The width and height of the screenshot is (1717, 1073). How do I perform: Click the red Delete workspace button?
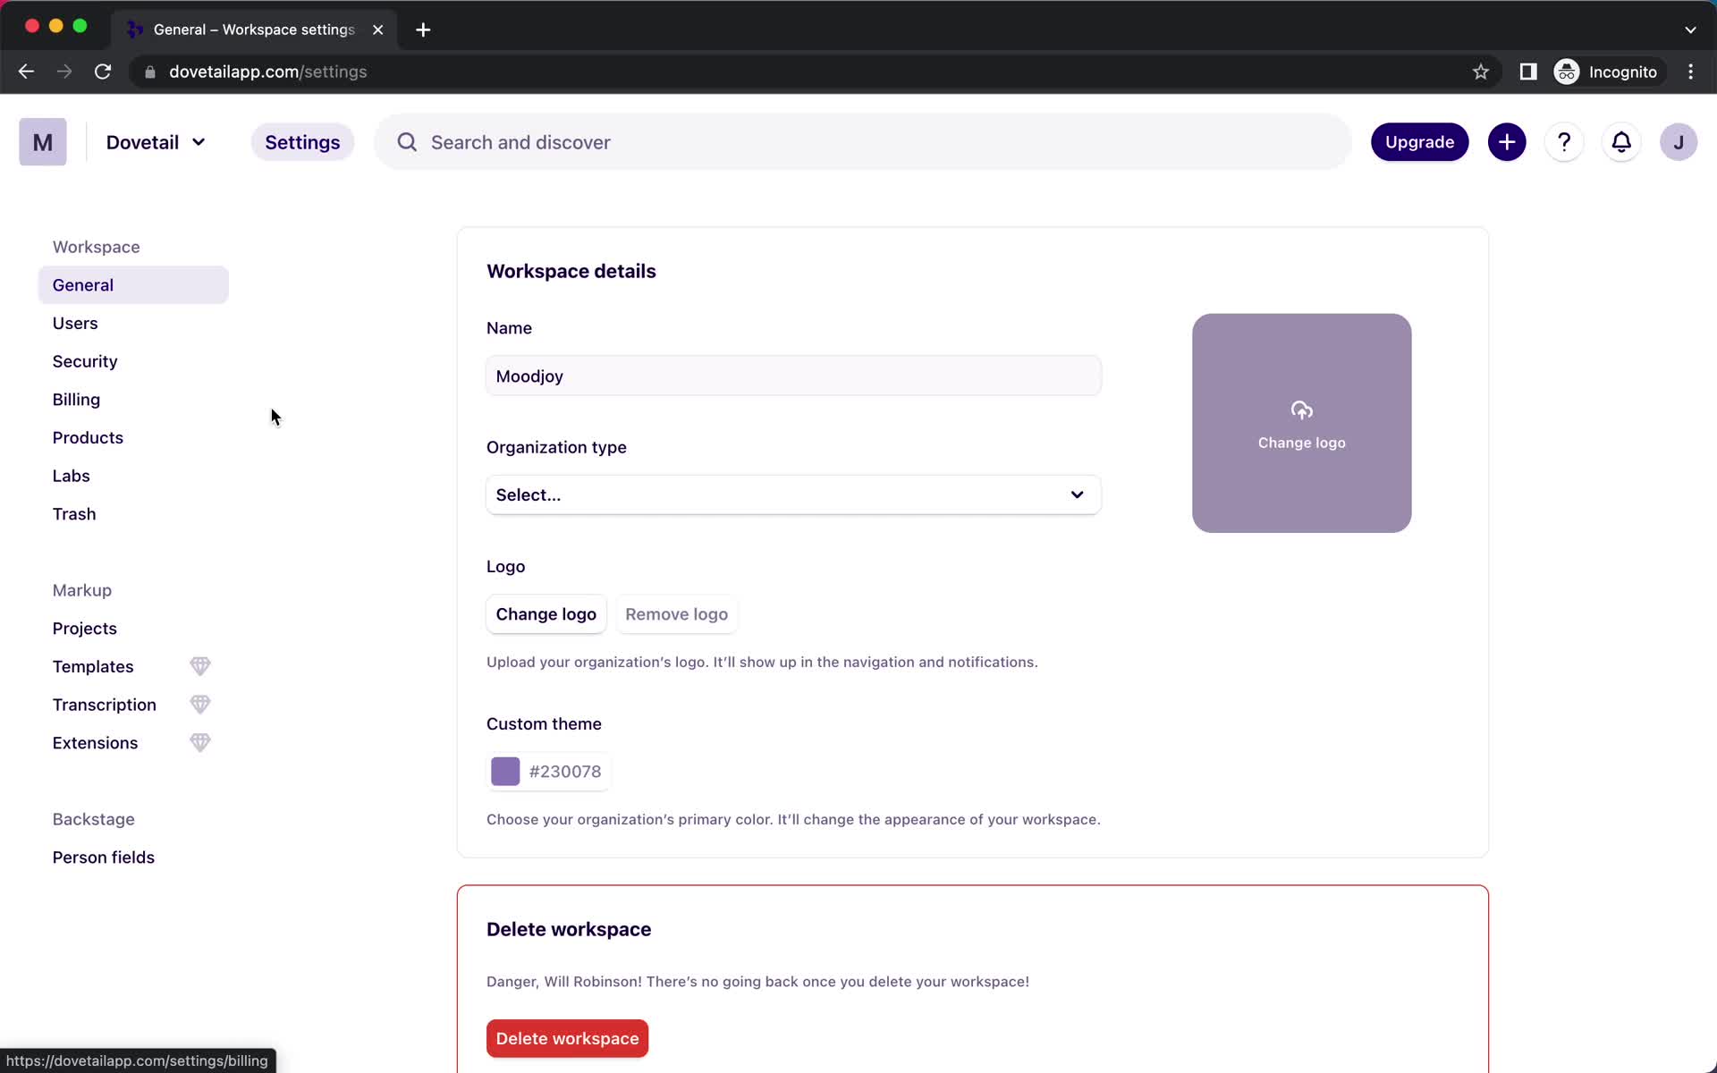coord(567,1038)
